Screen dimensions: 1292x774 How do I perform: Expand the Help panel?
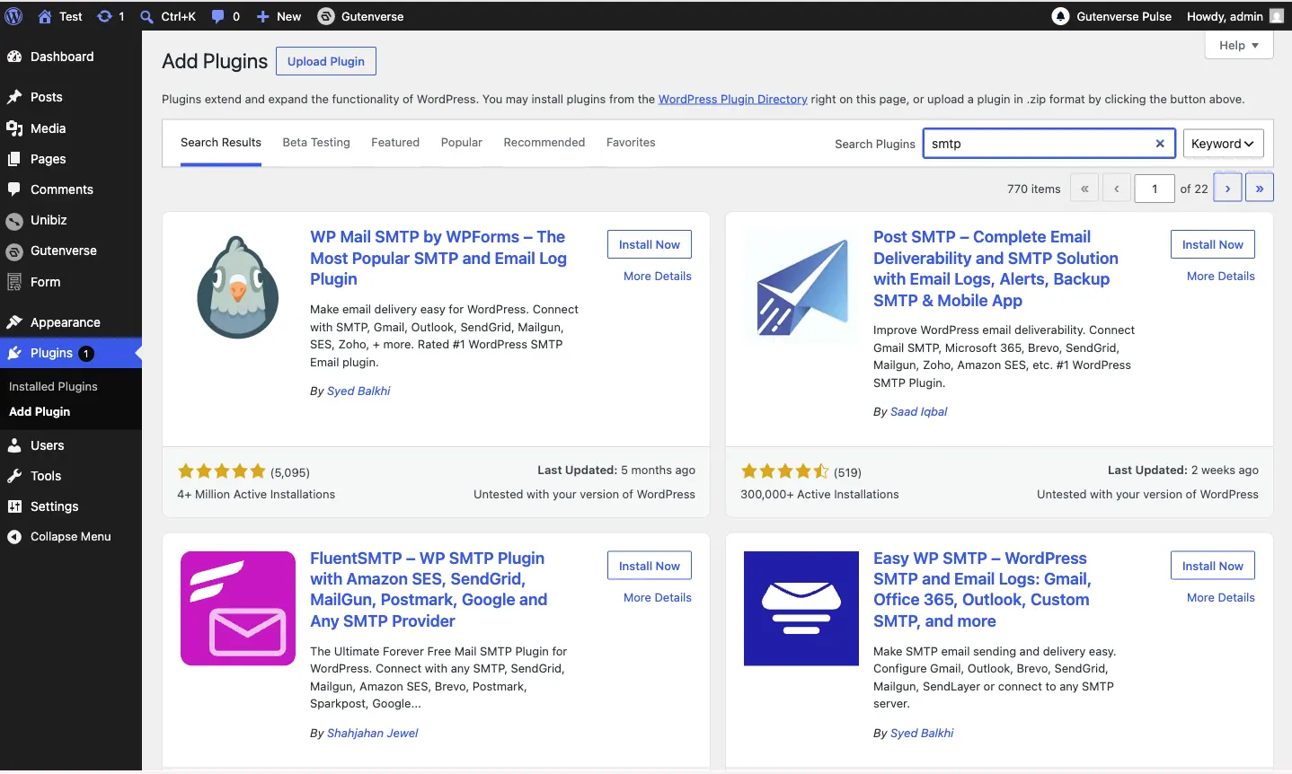click(x=1239, y=46)
